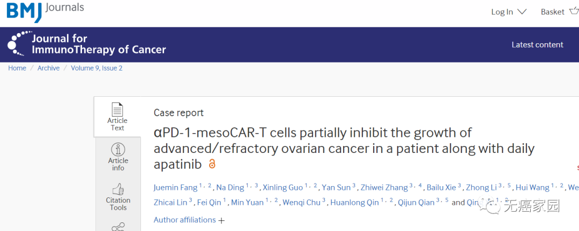Click the BMJ Journals logo
579x231 pixels.
(x=45, y=11)
